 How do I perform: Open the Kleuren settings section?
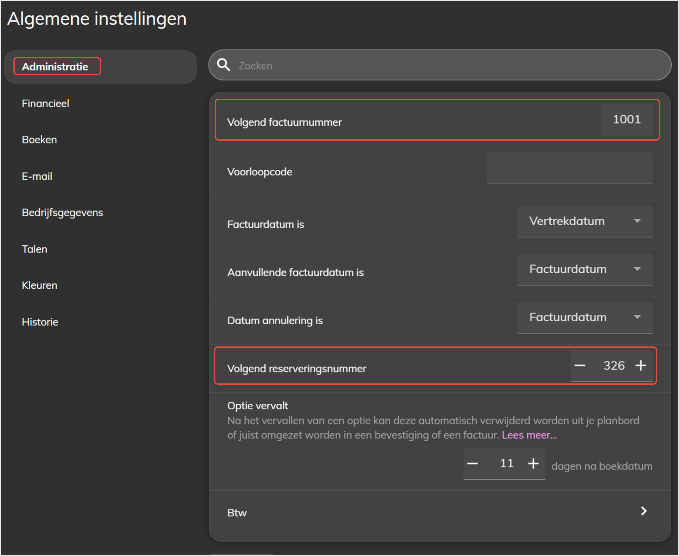coord(40,285)
